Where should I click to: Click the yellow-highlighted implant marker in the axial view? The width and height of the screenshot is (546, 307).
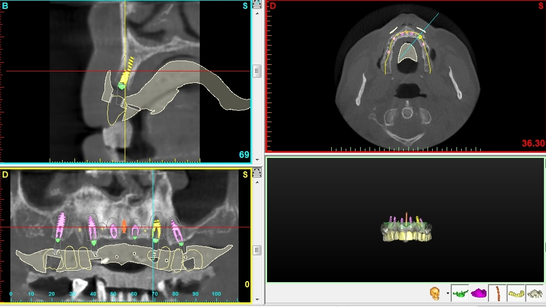click(420, 37)
